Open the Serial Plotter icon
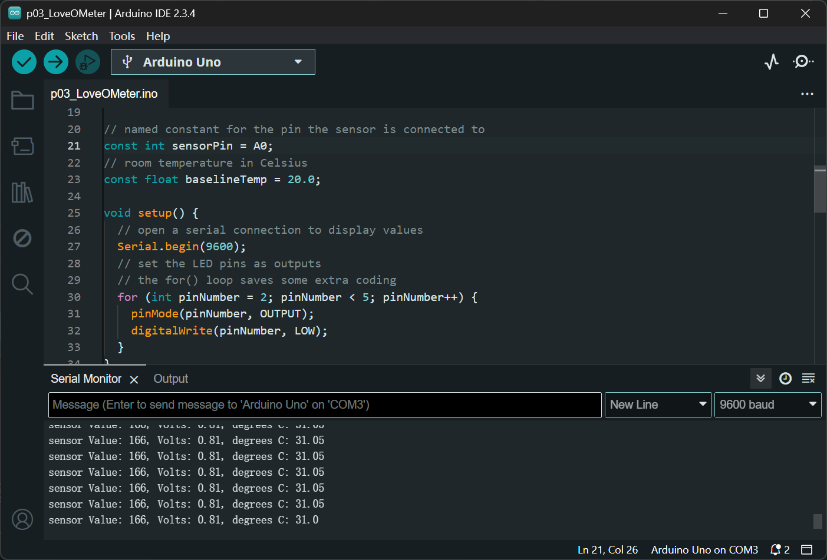Viewport: 827px width, 560px height. pyautogui.click(x=772, y=62)
